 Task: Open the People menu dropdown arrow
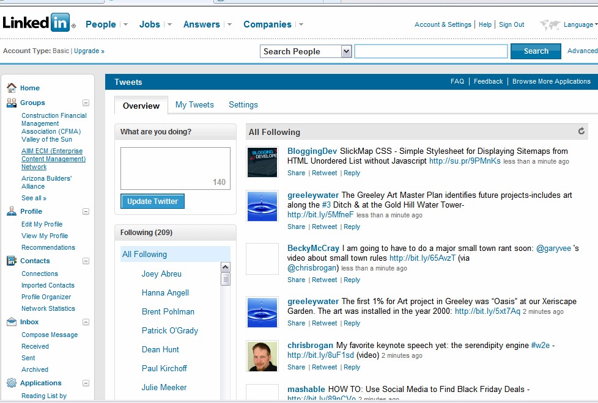click(125, 24)
